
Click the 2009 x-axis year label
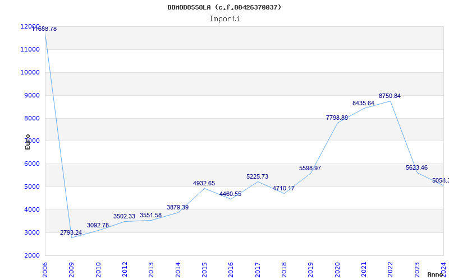[x=72, y=270]
